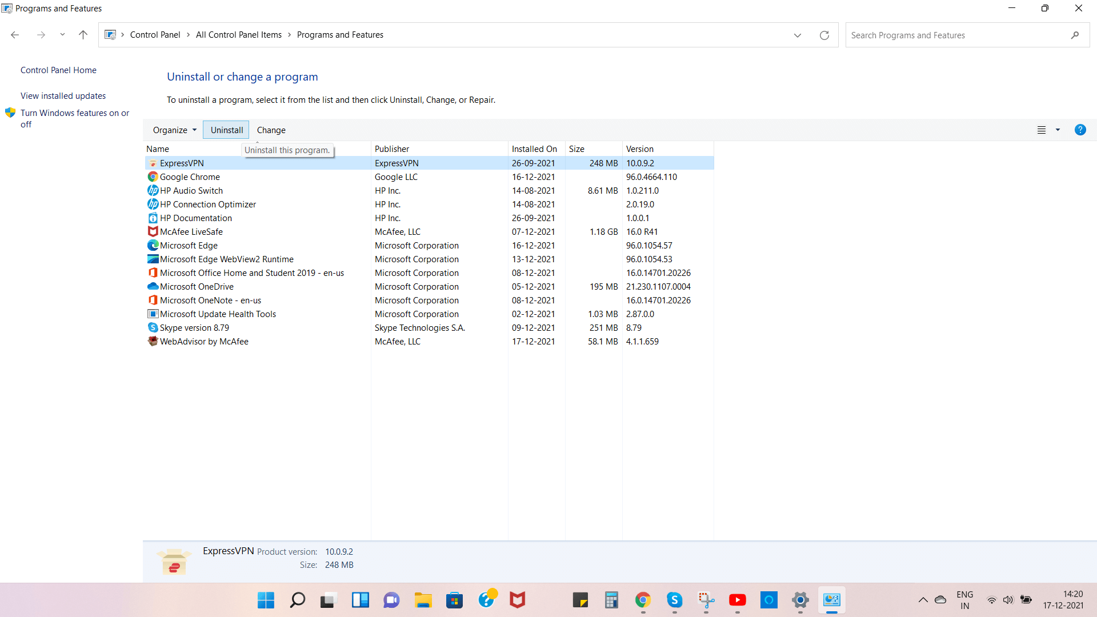
Task: Open Google Chrome from the taskbar
Action: click(x=643, y=600)
